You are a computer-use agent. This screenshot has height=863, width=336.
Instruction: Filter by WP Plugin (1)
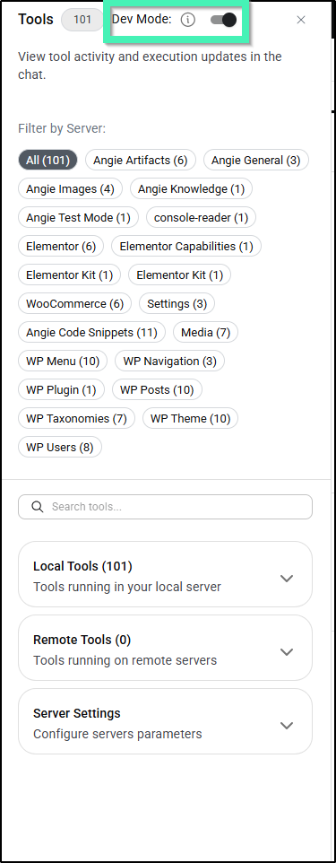[x=61, y=389]
